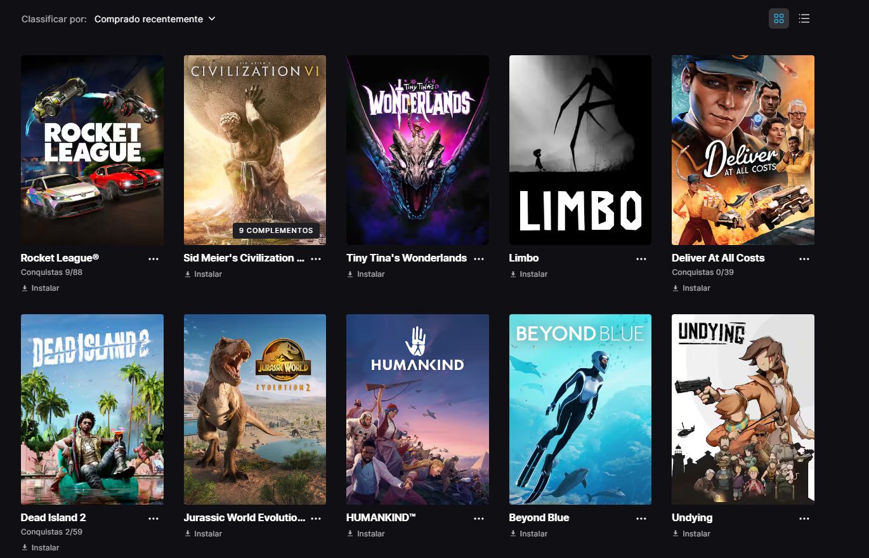The height and width of the screenshot is (558, 869).
Task: Open the Undying cover art
Action: (x=743, y=409)
